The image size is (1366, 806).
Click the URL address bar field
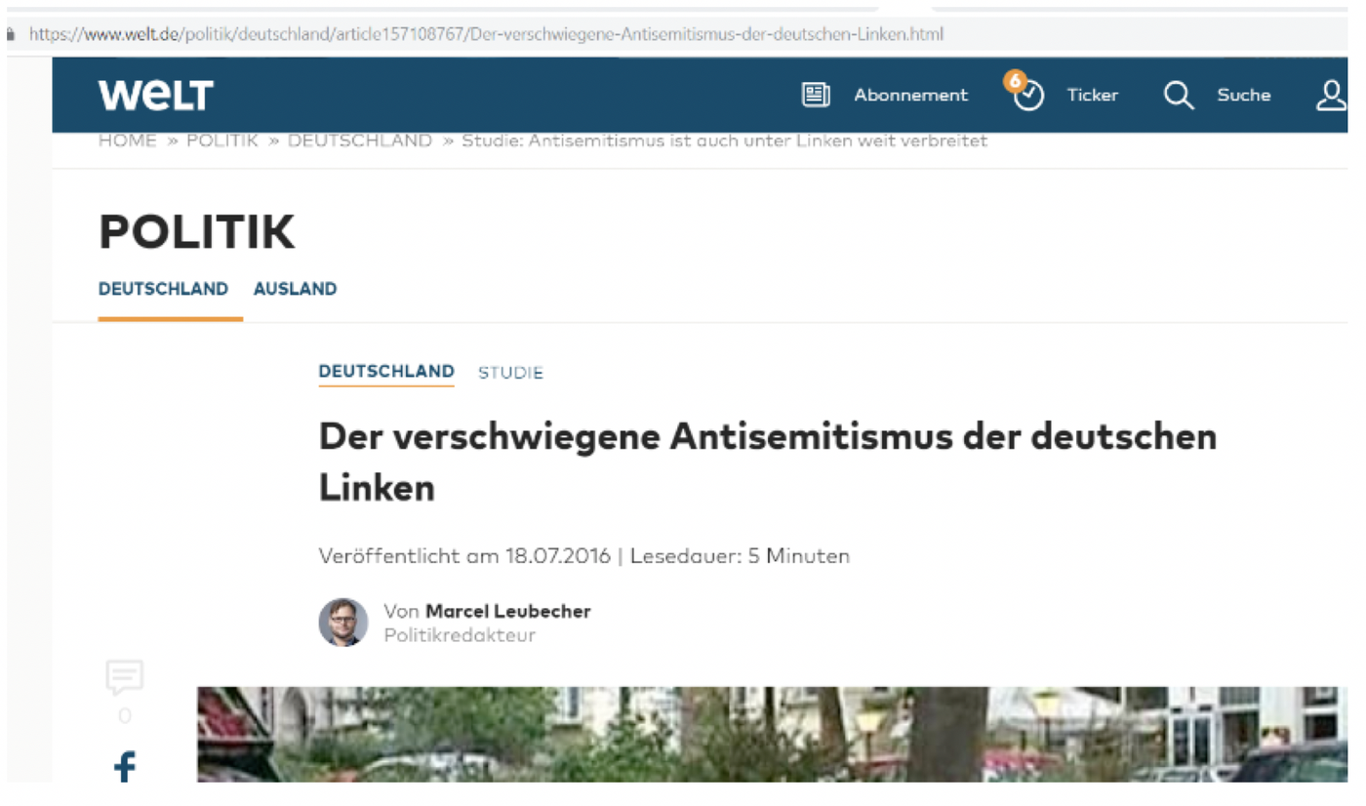[683, 34]
